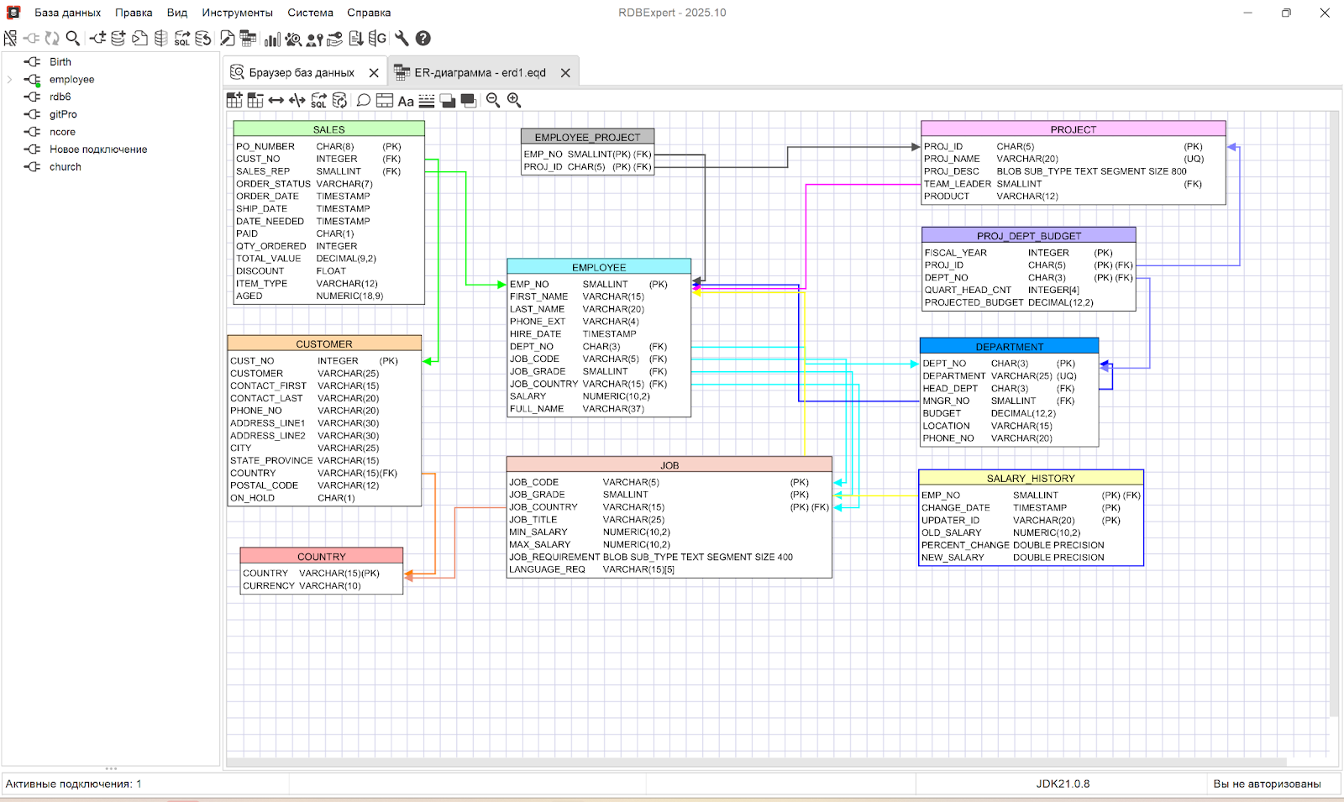Zoom out of the ER diagram
This screenshot has width=1344, height=802.
[493, 101]
